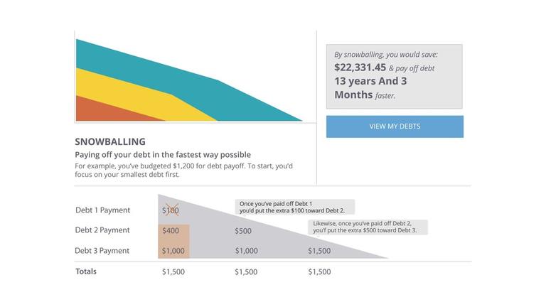Click the $500 Debt 2 payment amount
Screen dimensions: 546x307
243,231
